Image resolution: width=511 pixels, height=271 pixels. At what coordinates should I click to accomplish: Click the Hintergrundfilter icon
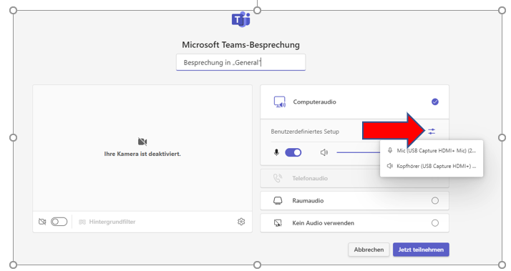tap(82, 222)
